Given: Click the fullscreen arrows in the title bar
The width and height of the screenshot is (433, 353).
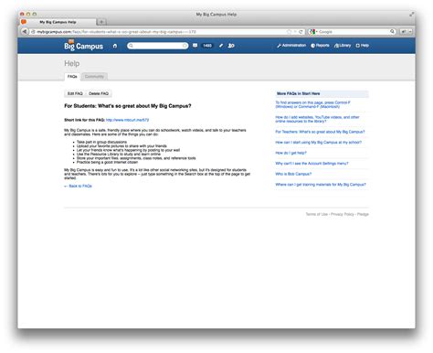Looking at the screenshot, I should [x=411, y=14].
